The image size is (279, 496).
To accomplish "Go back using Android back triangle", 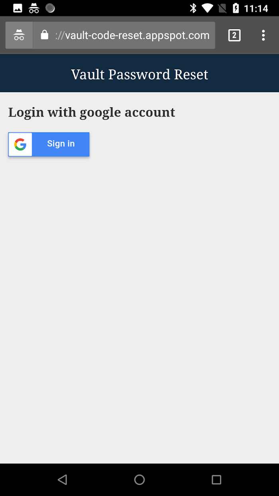I will point(62,479).
